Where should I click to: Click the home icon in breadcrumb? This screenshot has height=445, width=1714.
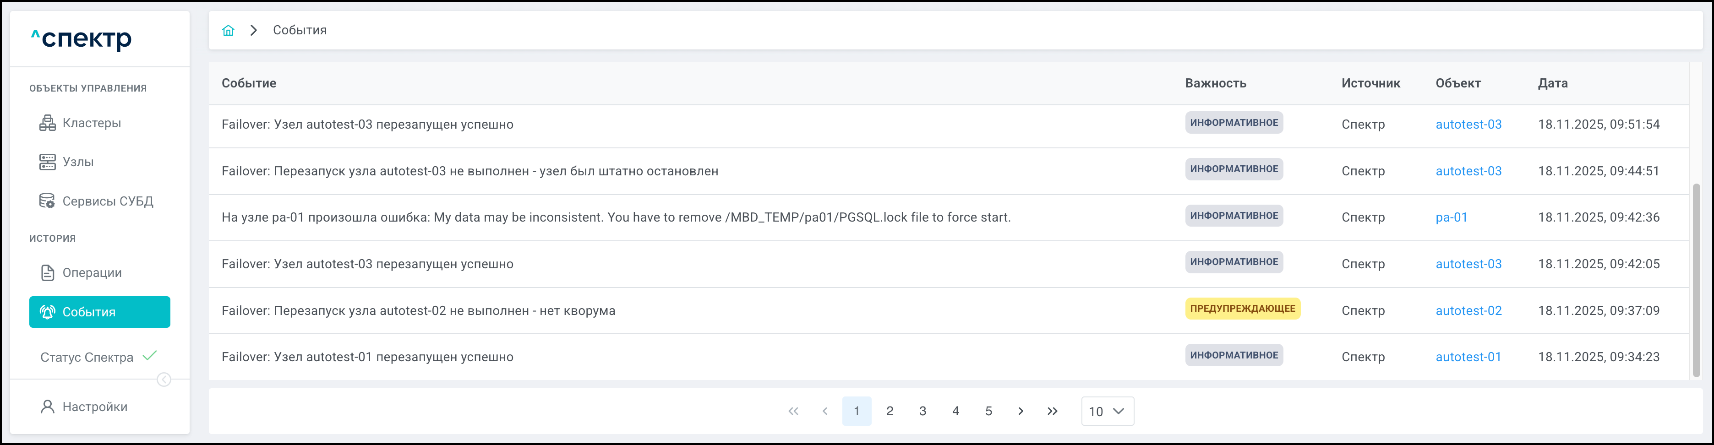click(x=228, y=30)
